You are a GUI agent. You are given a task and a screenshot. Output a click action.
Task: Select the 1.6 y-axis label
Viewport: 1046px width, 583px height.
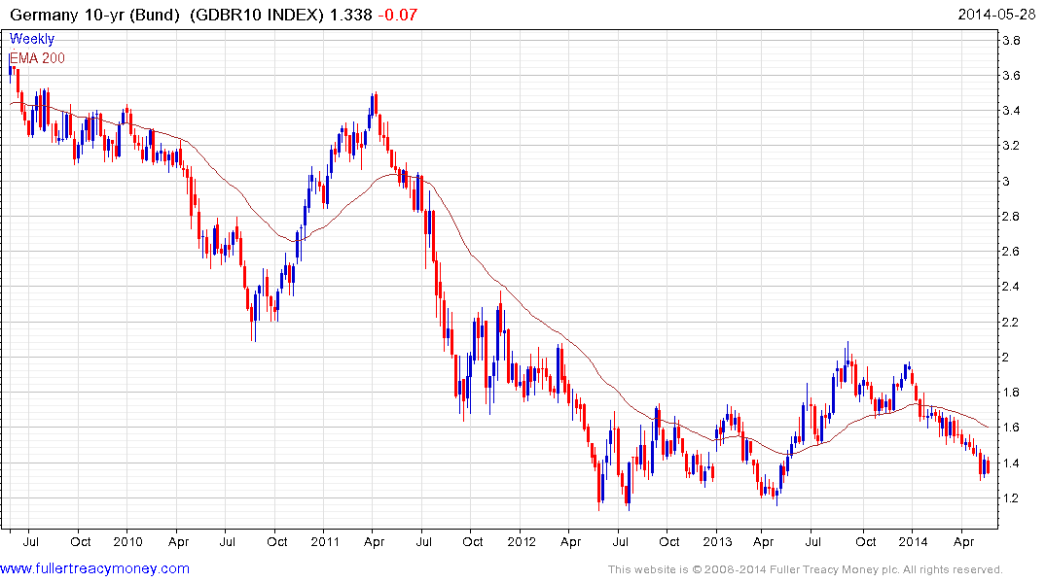tap(1011, 428)
